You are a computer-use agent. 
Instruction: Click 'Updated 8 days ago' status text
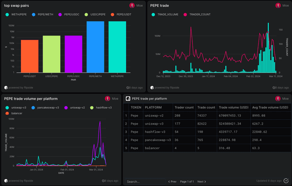tap(269, 181)
